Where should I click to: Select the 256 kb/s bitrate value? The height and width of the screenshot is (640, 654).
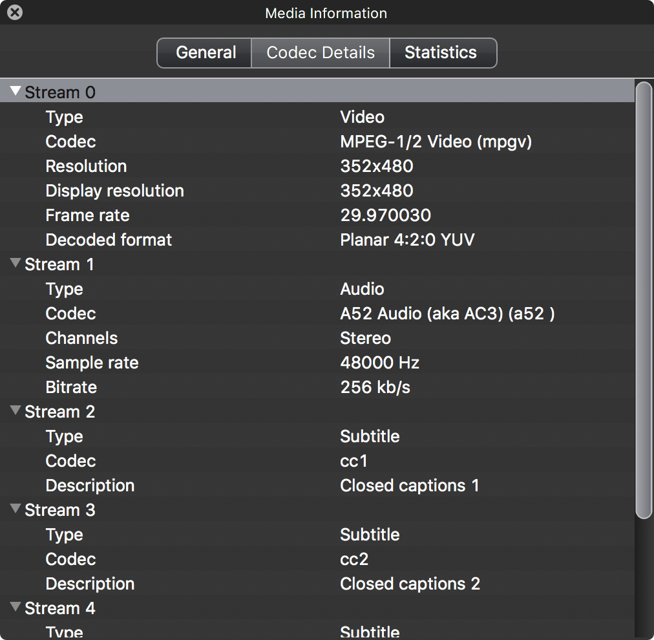[375, 387]
